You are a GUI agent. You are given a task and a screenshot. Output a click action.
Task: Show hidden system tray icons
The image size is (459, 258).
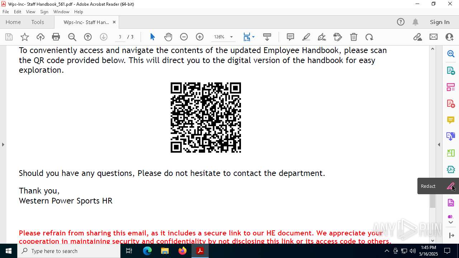pos(387,251)
